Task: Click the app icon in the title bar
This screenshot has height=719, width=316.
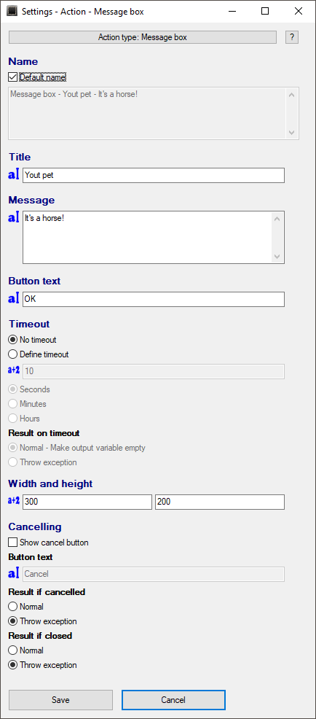Action: [x=12, y=12]
